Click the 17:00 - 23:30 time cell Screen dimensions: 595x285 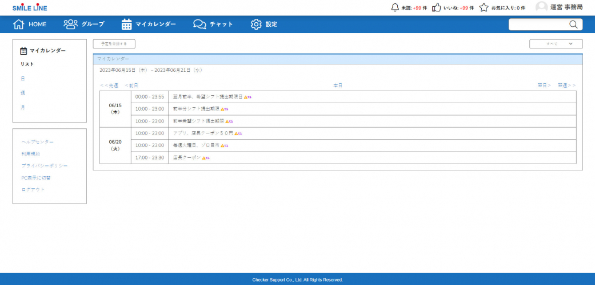coord(150,157)
